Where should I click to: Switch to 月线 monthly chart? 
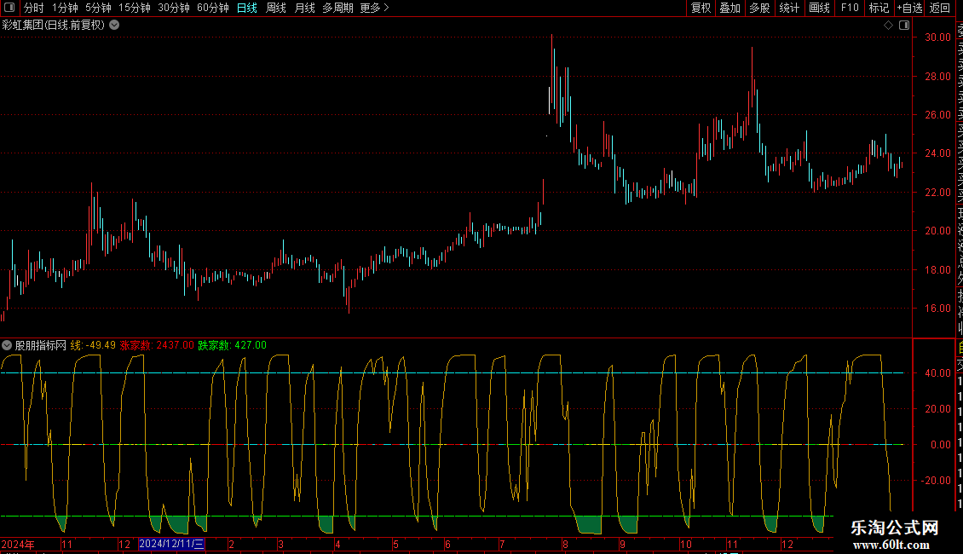304,8
